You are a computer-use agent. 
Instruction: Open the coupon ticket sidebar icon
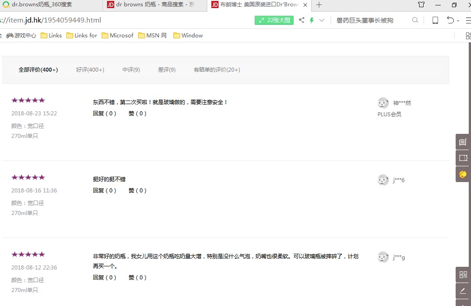[463, 158]
